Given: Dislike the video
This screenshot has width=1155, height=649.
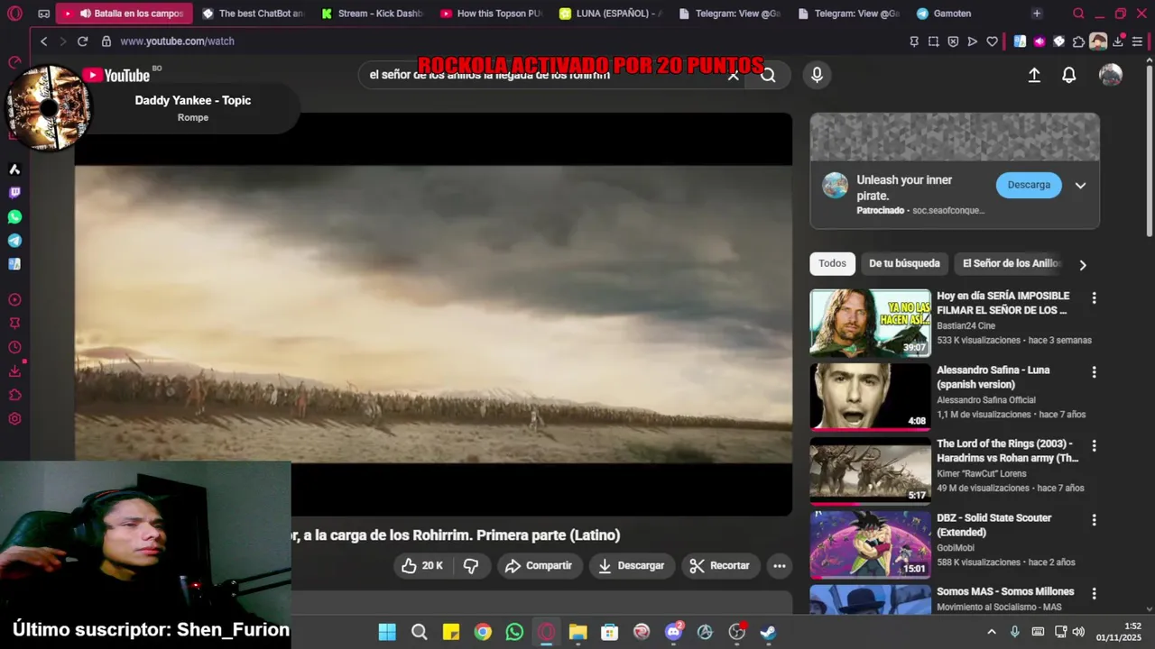Looking at the screenshot, I should coord(471,566).
